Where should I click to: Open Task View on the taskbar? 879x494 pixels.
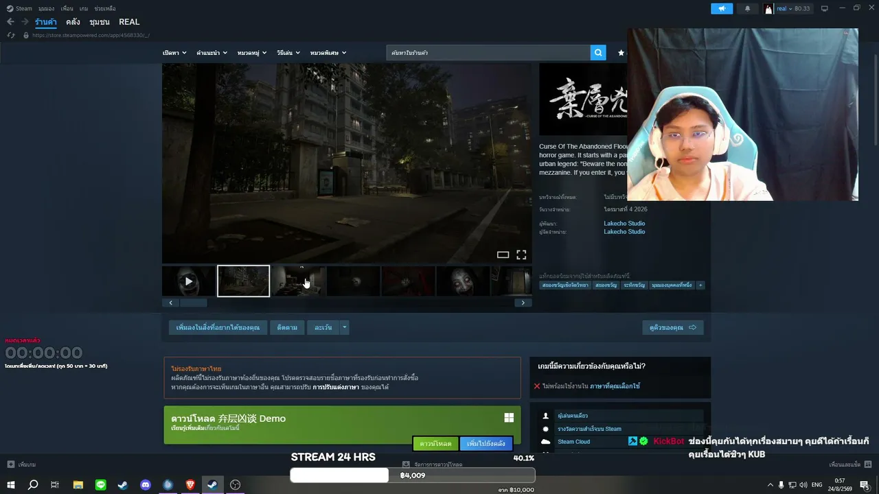[55, 485]
